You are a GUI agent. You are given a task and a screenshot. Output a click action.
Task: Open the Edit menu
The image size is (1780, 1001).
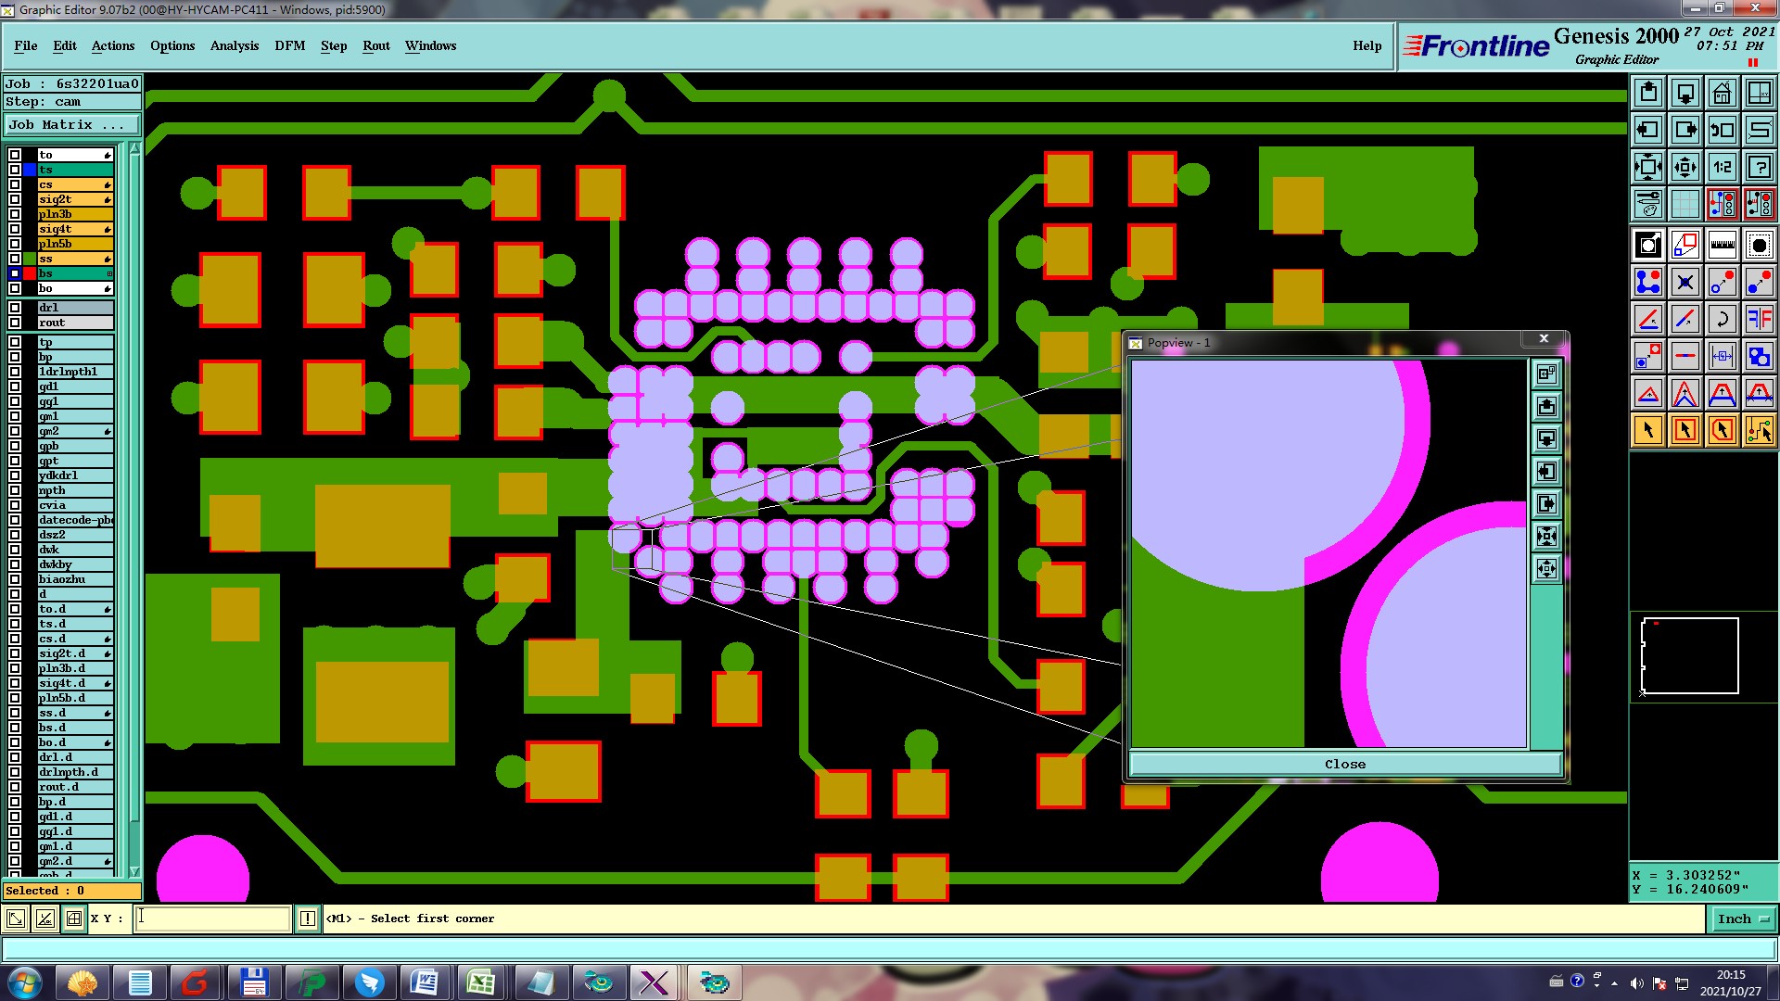(x=65, y=45)
